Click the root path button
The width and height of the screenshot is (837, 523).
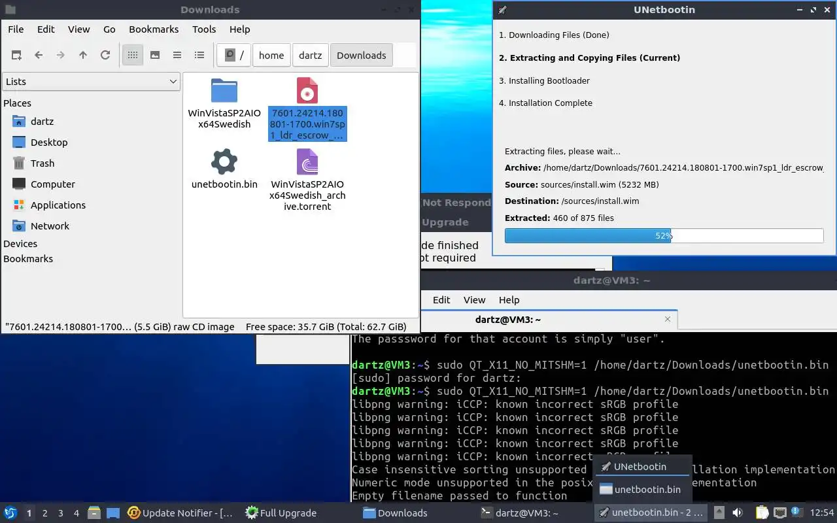pos(234,56)
